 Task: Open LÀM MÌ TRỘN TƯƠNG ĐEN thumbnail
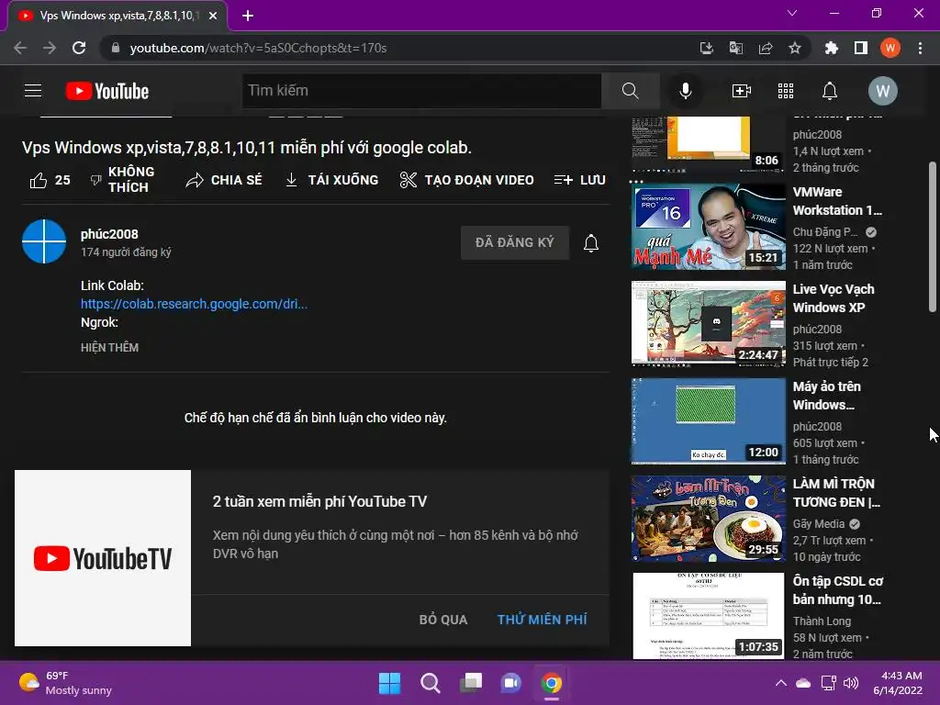click(708, 519)
